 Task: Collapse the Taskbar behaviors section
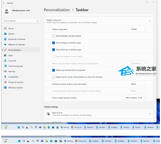pos(150,21)
